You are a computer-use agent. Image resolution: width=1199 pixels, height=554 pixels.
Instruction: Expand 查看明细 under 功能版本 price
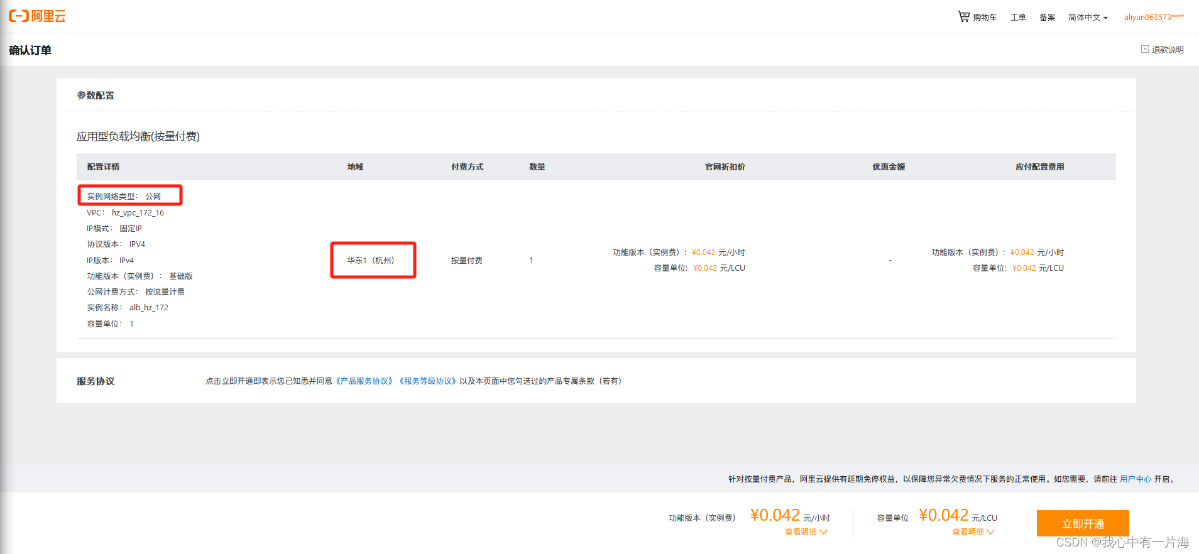[806, 532]
